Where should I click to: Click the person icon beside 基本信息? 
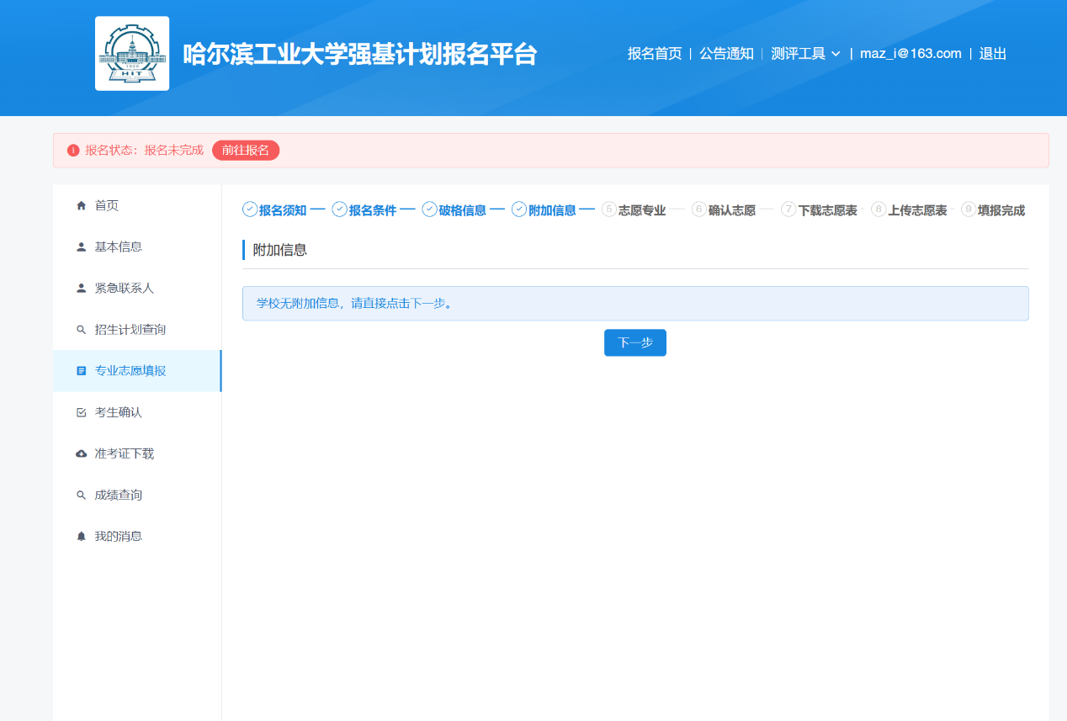[x=82, y=247]
